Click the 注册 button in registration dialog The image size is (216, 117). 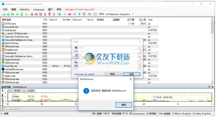(x=131, y=74)
